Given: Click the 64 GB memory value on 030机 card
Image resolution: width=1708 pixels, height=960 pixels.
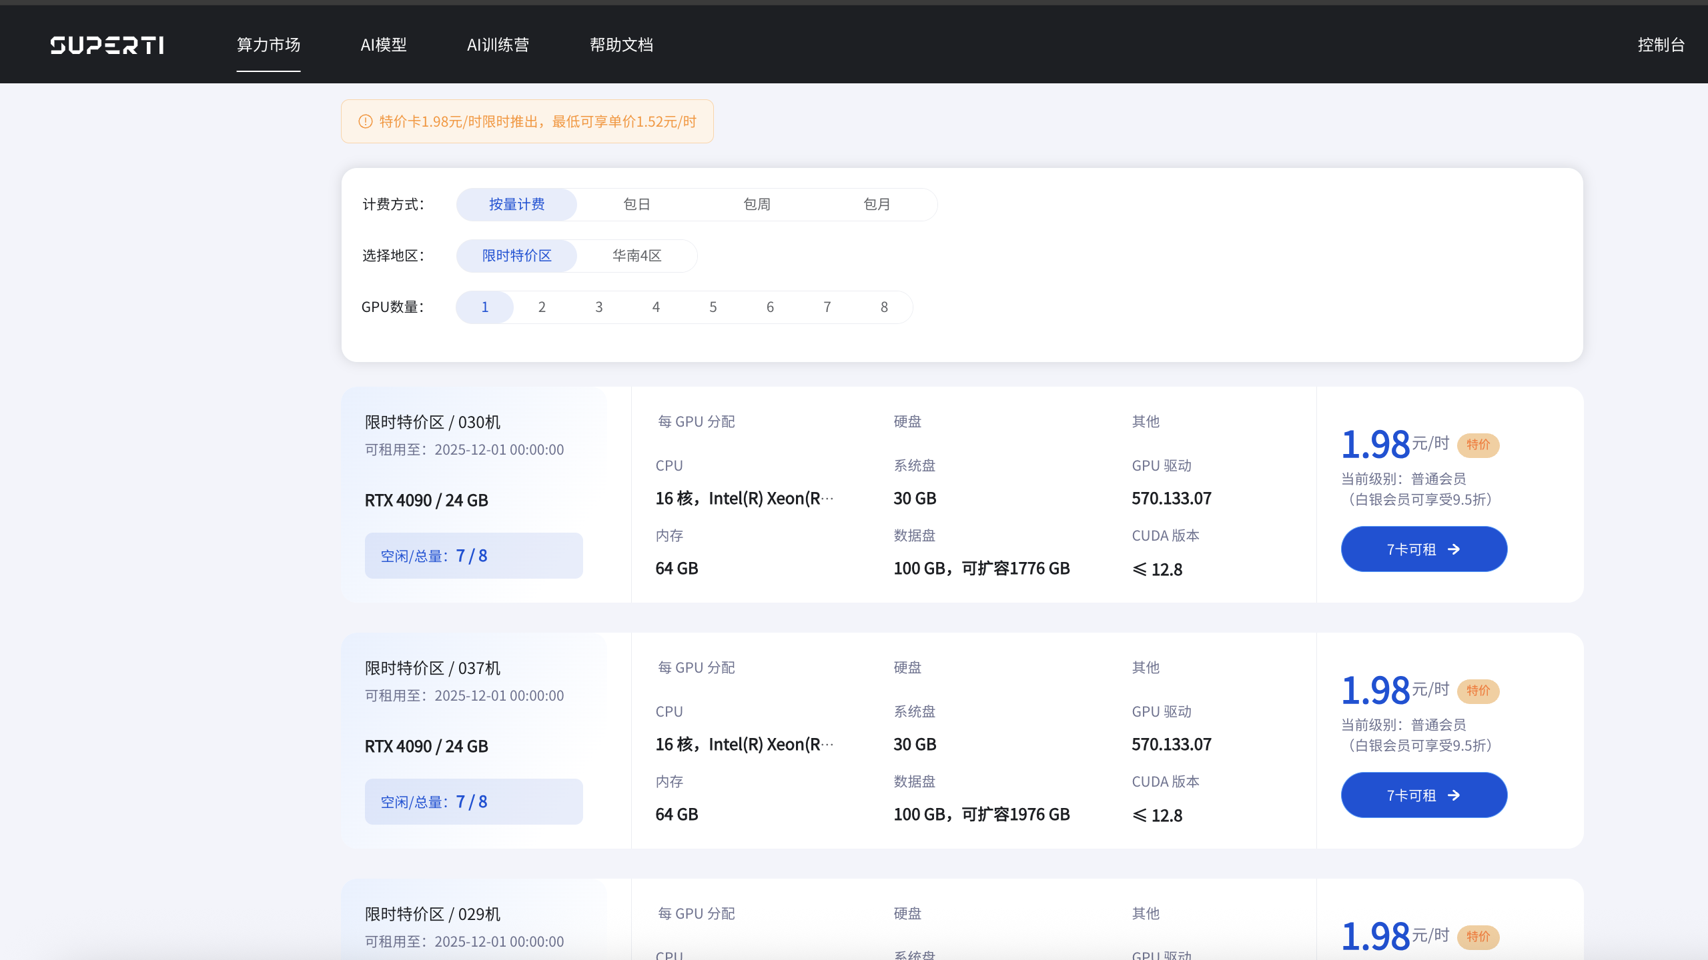Looking at the screenshot, I should [x=677, y=569].
